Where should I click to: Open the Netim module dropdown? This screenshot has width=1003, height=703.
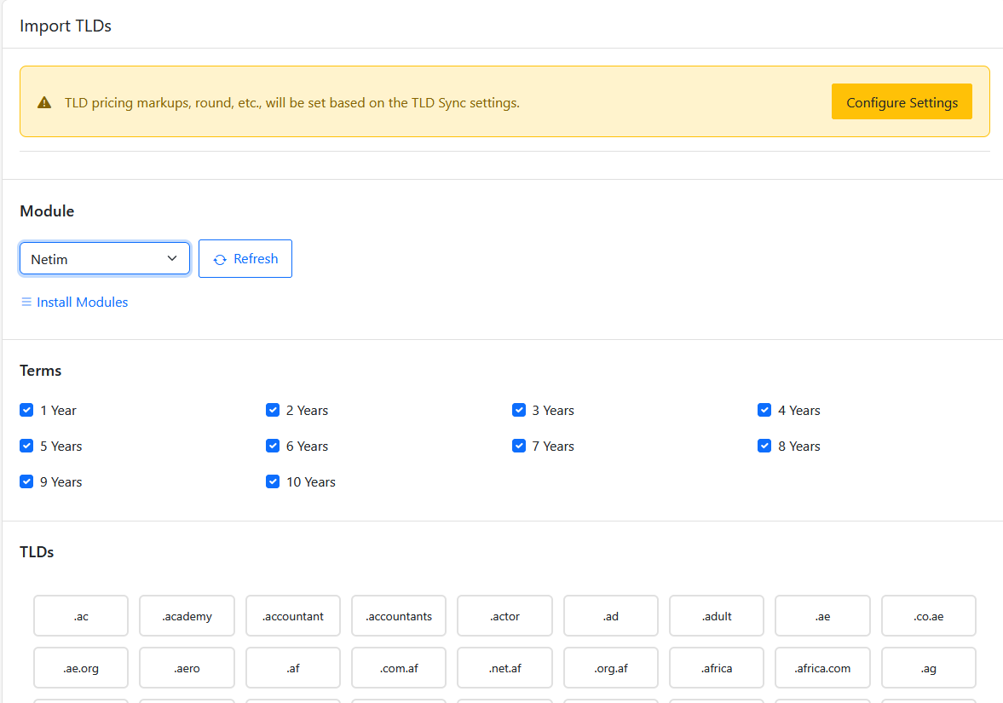click(105, 258)
